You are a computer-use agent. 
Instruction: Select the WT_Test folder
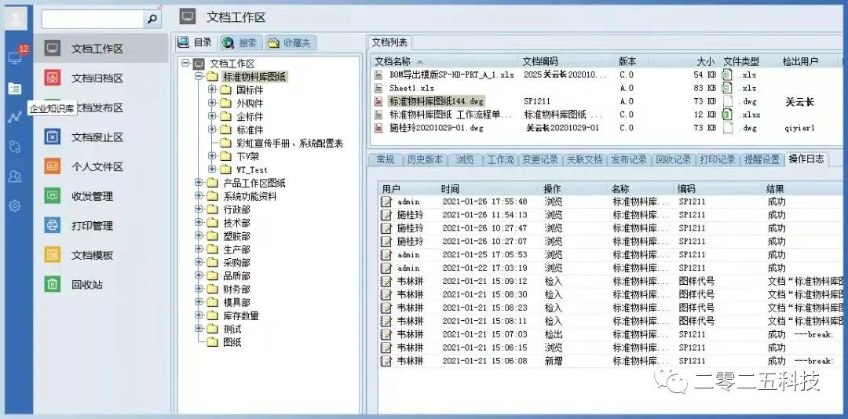252,169
